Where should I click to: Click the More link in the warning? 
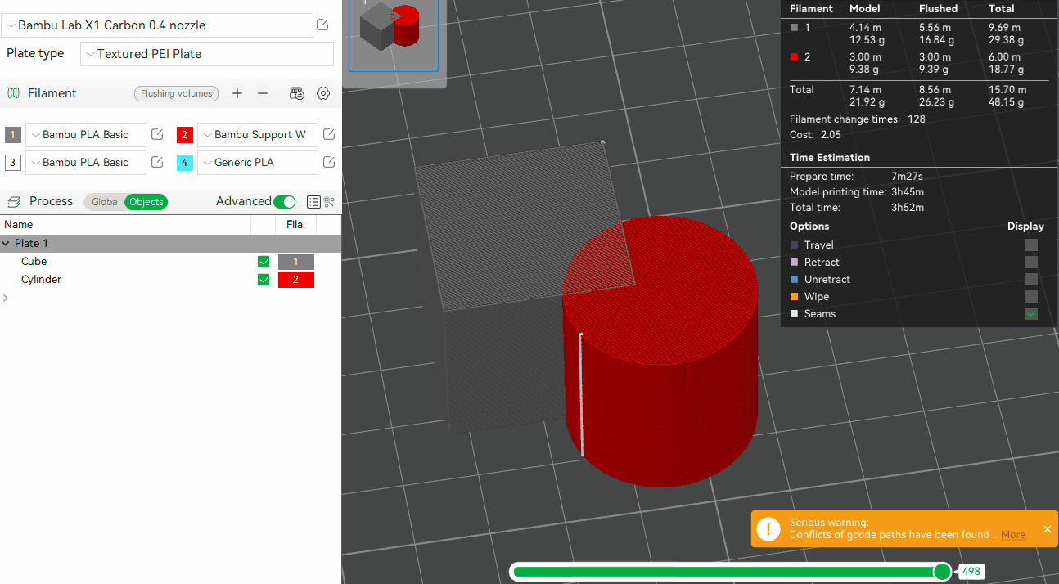pos(1013,535)
